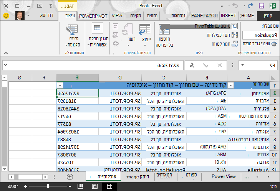Click the Open in Browser icon
This screenshot has height=191, width=280.
pos(116,35)
